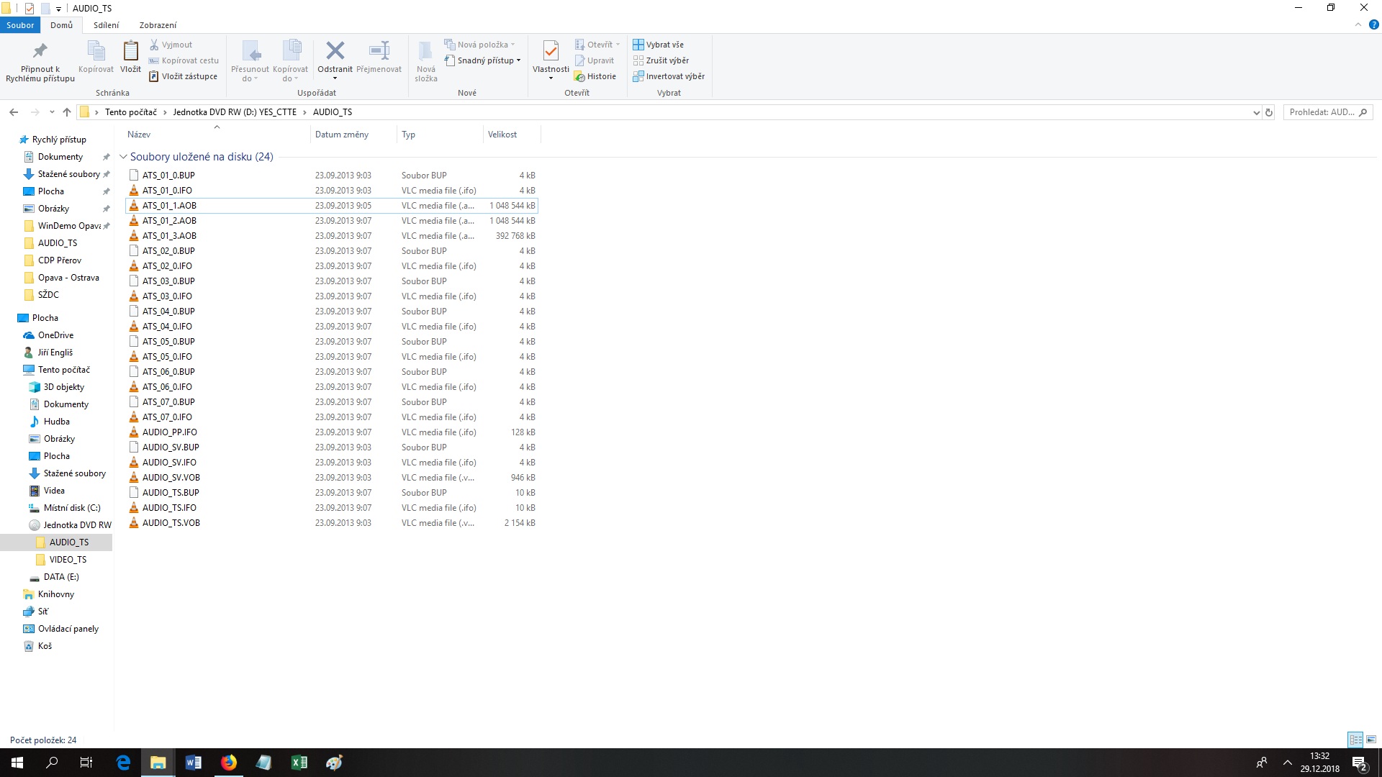Switch to large icons view in status bar
This screenshot has height=777, width=1382.
(1371, 740)
